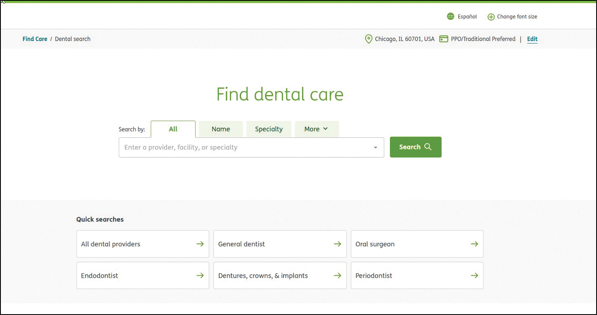The height and width of the screenshot is (315, 597).
Task: Open General dentist quick search
Action: (280, 244)
